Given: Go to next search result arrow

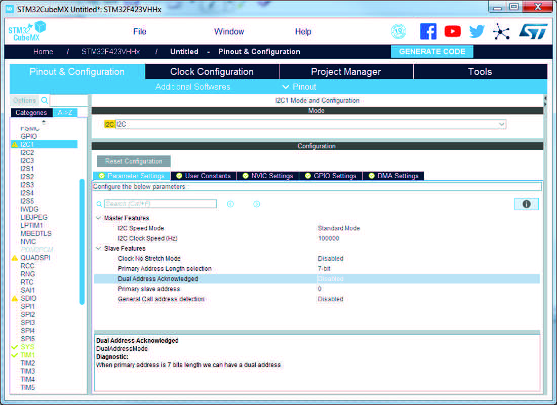Looking at the screenshot, I should point(257,204).
